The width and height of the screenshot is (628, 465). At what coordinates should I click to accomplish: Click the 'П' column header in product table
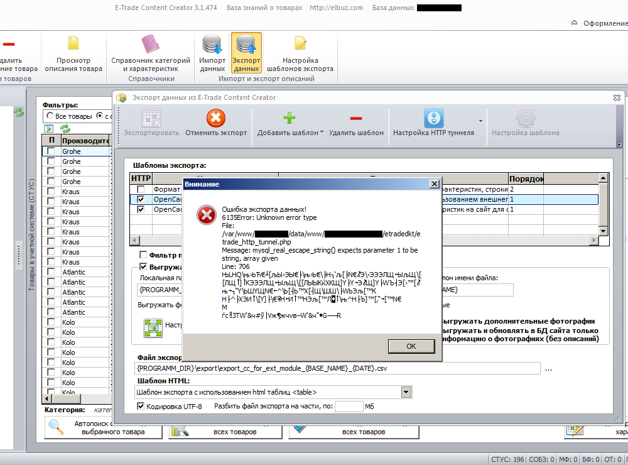coord(51,140)
